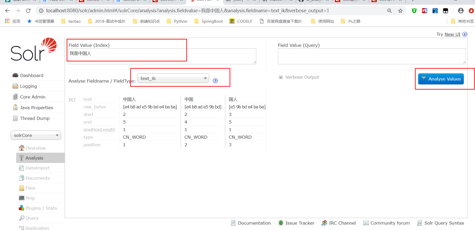475x230 pixels.
Task: Click the Overview house icon
Action: tap(22, 148)
